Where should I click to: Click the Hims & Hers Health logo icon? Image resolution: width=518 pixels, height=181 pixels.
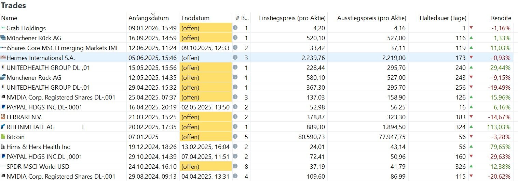3,147
